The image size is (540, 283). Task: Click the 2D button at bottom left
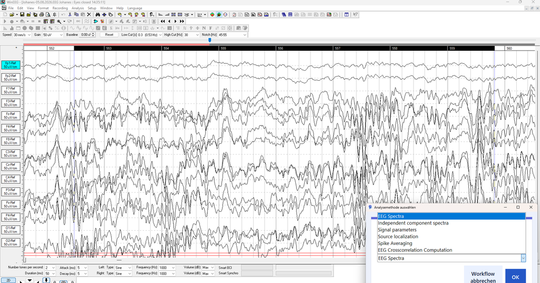point(8,280)
